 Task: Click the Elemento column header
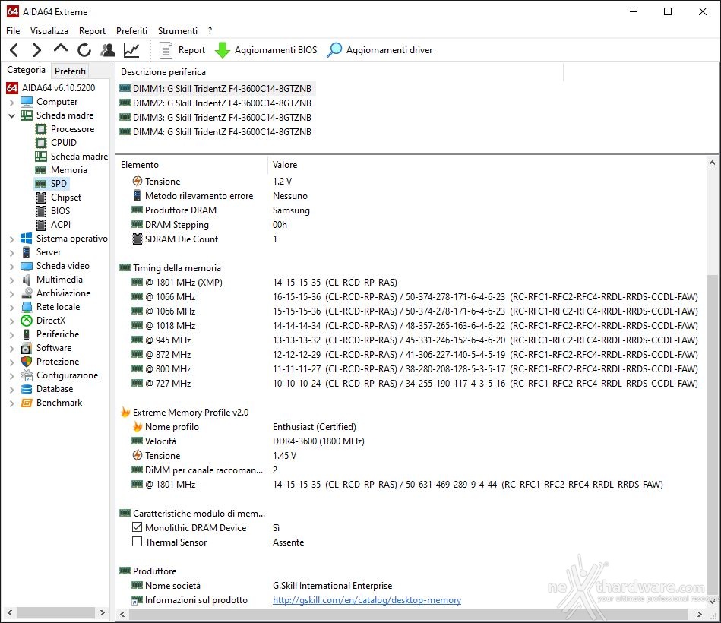140,165
